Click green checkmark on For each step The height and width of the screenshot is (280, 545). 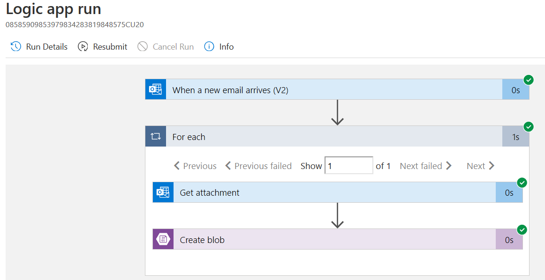(529, 127)
